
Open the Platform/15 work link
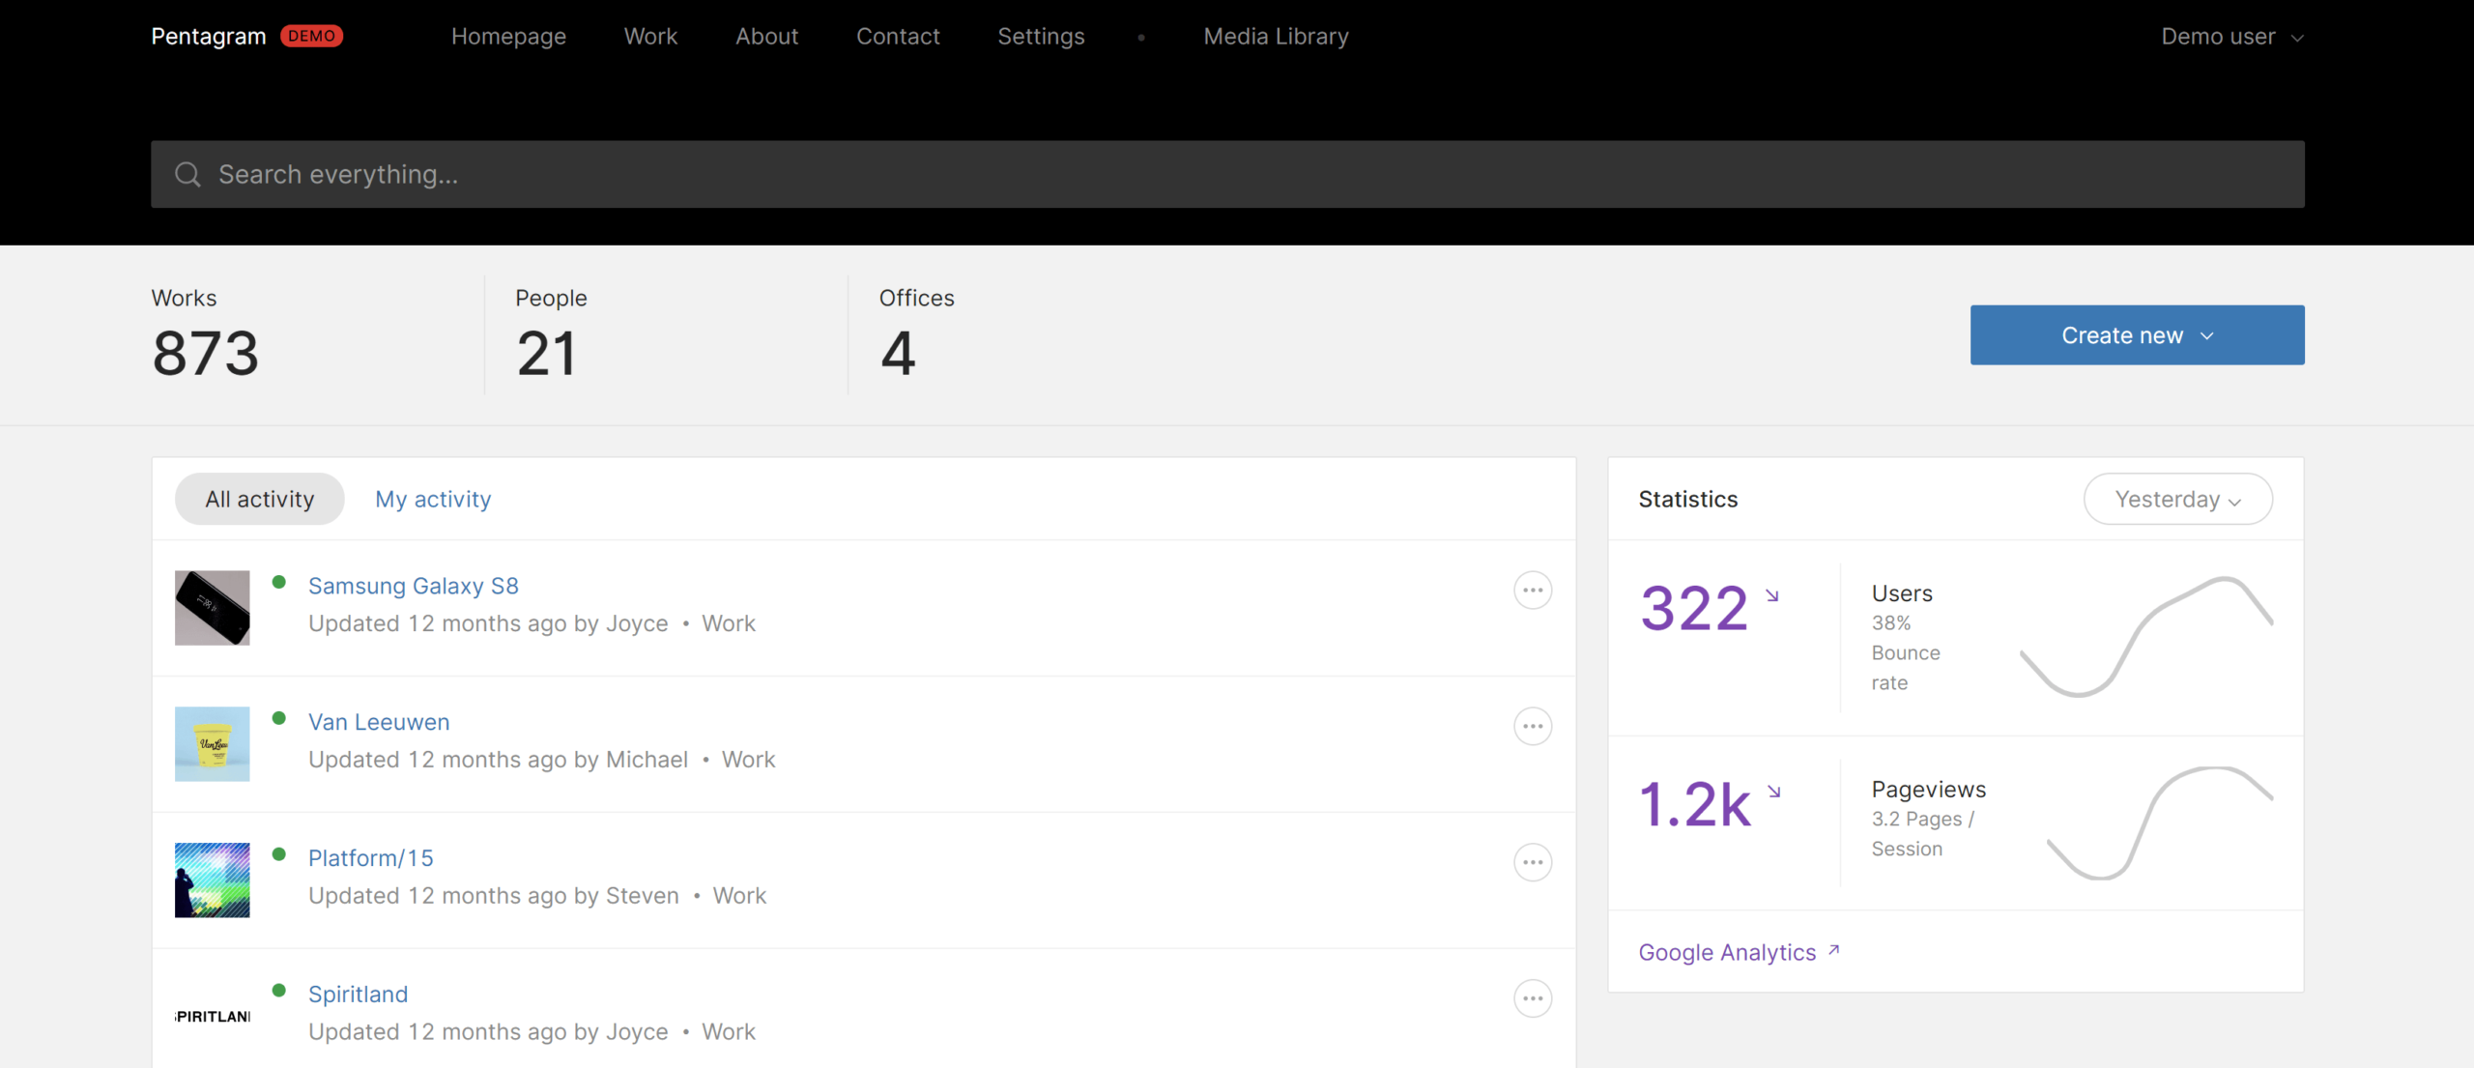coord(371,859)
